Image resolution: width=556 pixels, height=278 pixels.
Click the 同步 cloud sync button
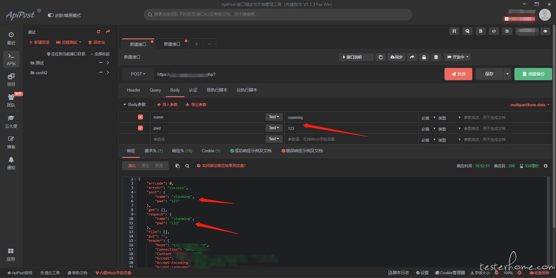396,57
